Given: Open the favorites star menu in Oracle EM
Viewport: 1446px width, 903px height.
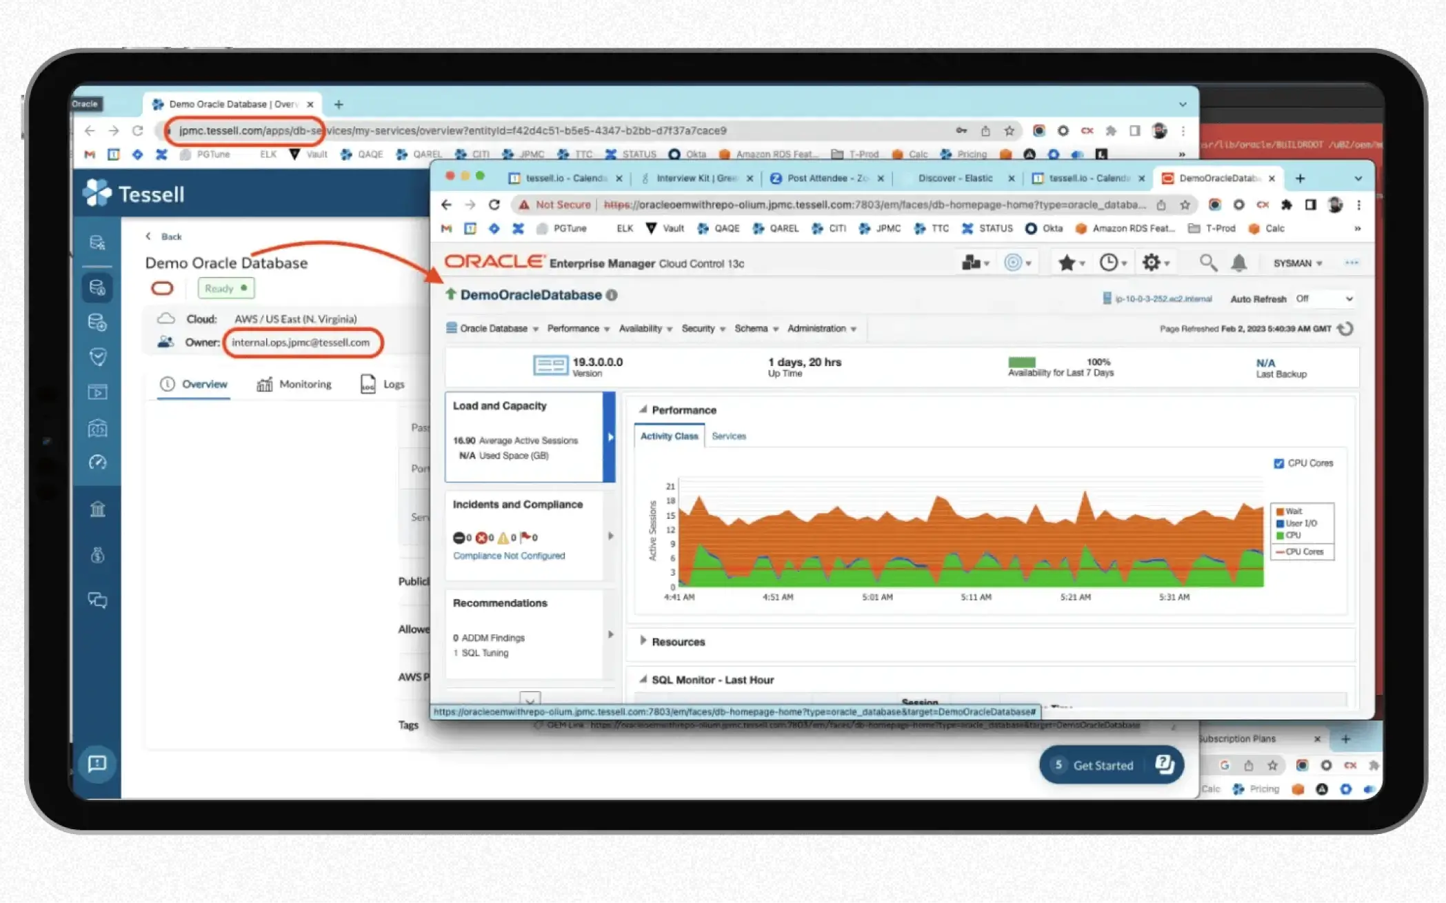Looking at the screenshot, I should click(x=1066, y=263).
